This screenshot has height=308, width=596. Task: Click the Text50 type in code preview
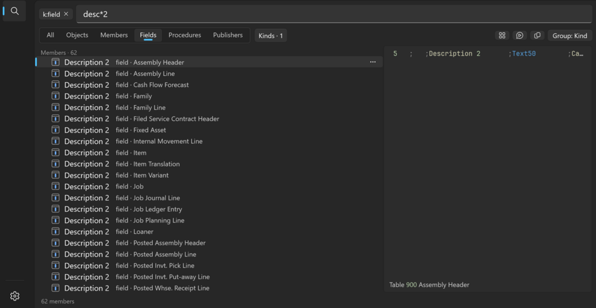click(524, 53)
